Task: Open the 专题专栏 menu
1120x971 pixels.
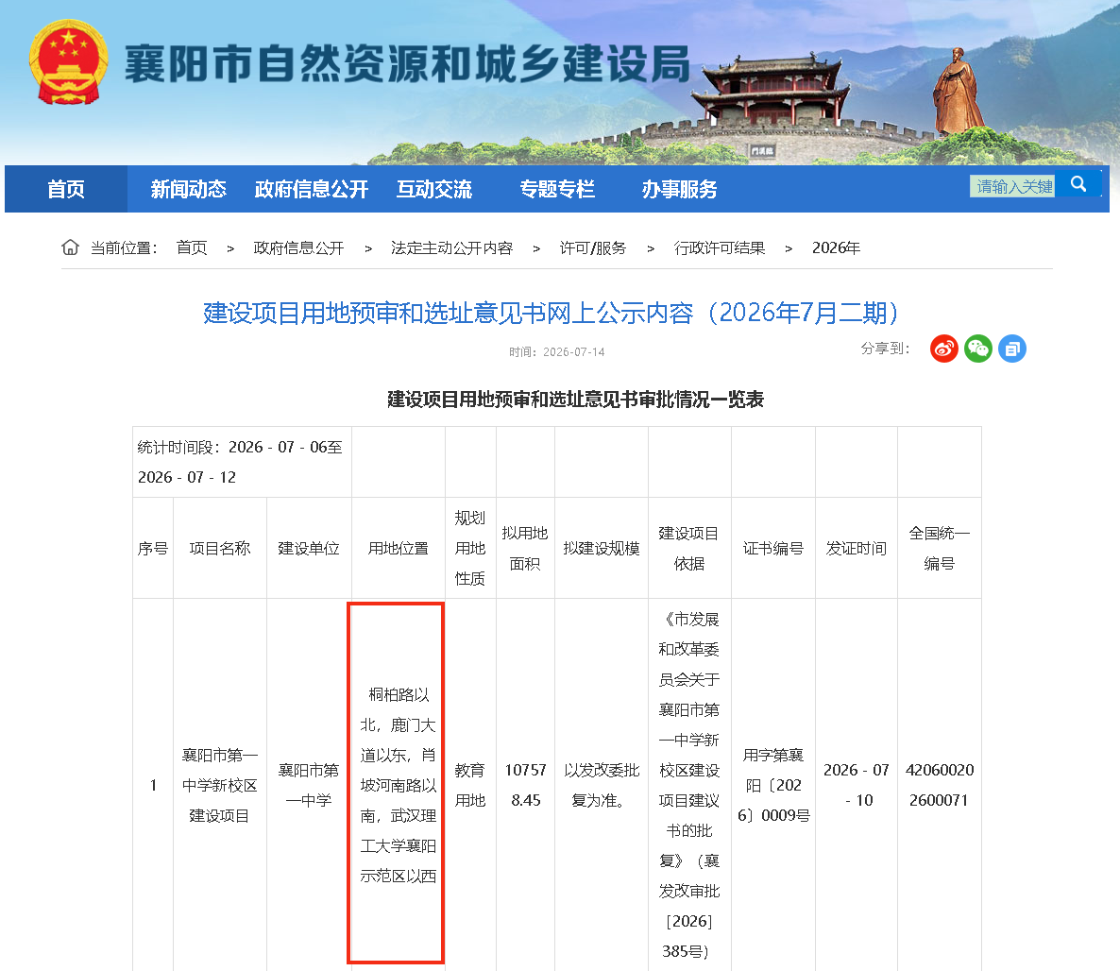Action: click(x=557, y=189)
